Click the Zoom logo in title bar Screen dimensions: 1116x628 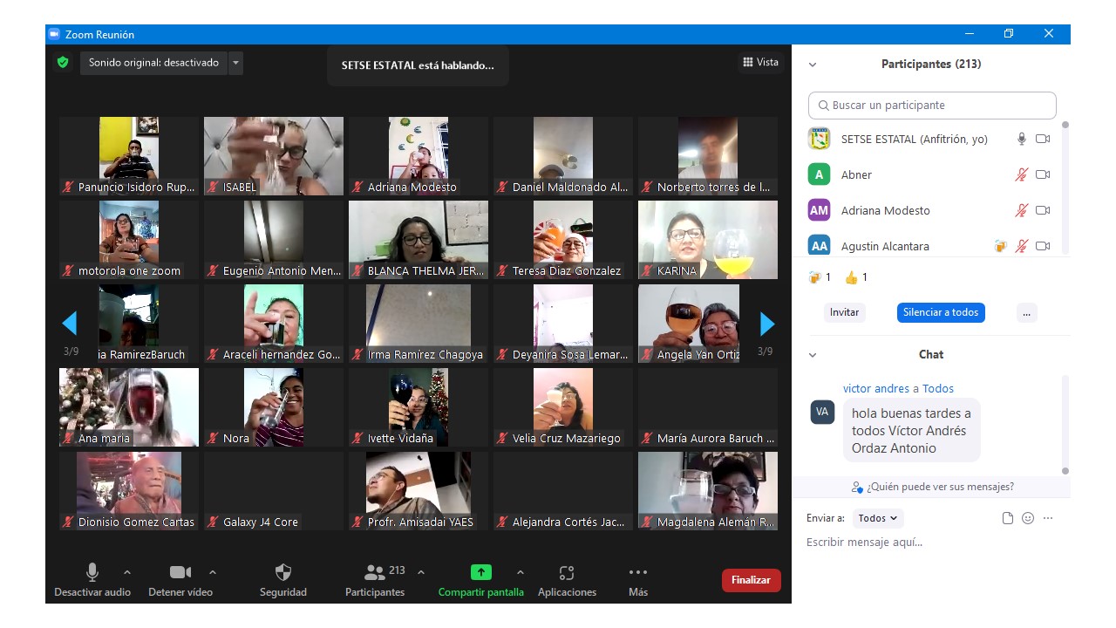point(54,34)
